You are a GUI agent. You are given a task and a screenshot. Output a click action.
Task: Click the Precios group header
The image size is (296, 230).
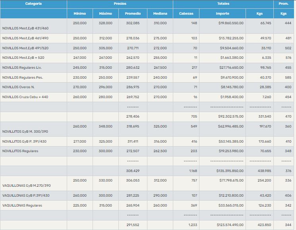point(120,4)
